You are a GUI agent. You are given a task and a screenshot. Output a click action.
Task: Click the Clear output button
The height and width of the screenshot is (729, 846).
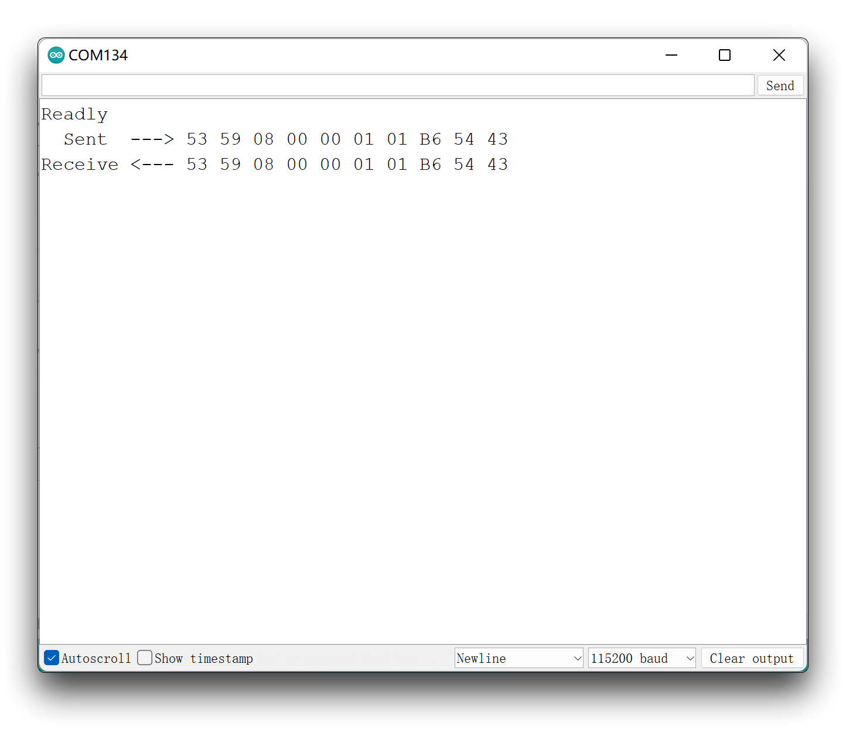[x=752, y=658]
